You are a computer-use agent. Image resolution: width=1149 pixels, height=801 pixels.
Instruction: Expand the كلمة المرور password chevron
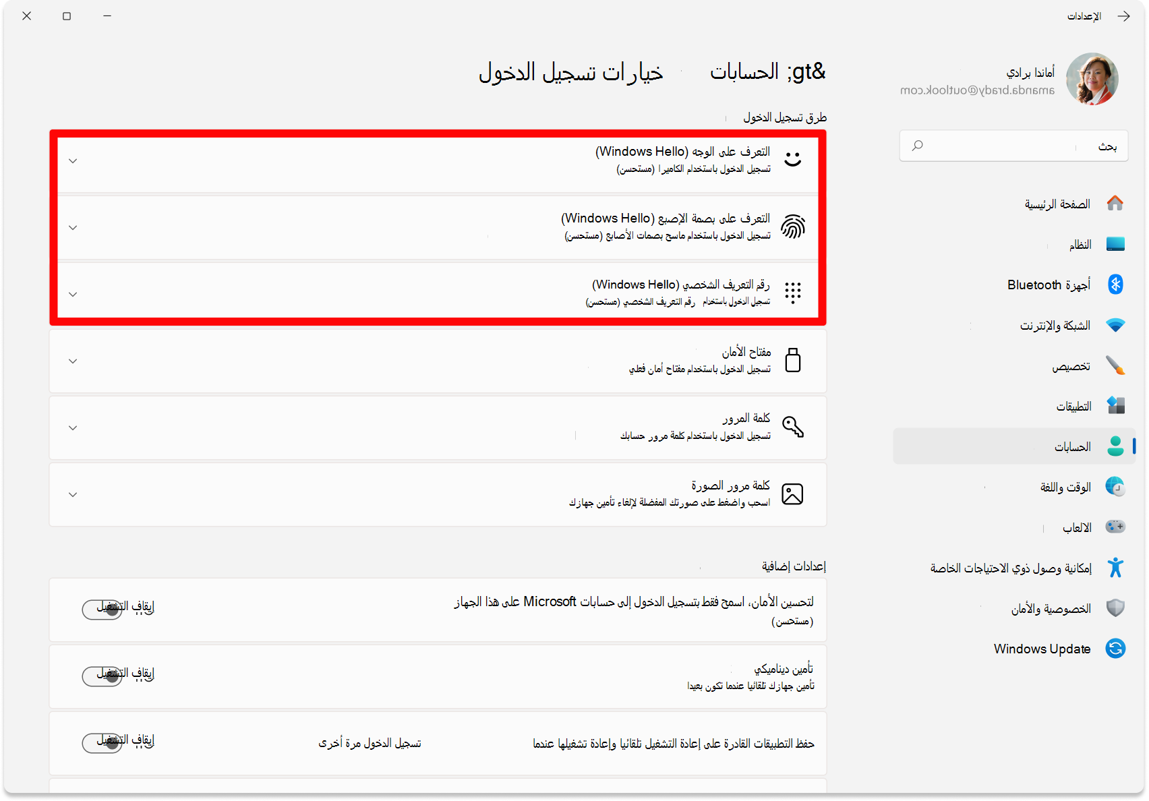[73, 428]
